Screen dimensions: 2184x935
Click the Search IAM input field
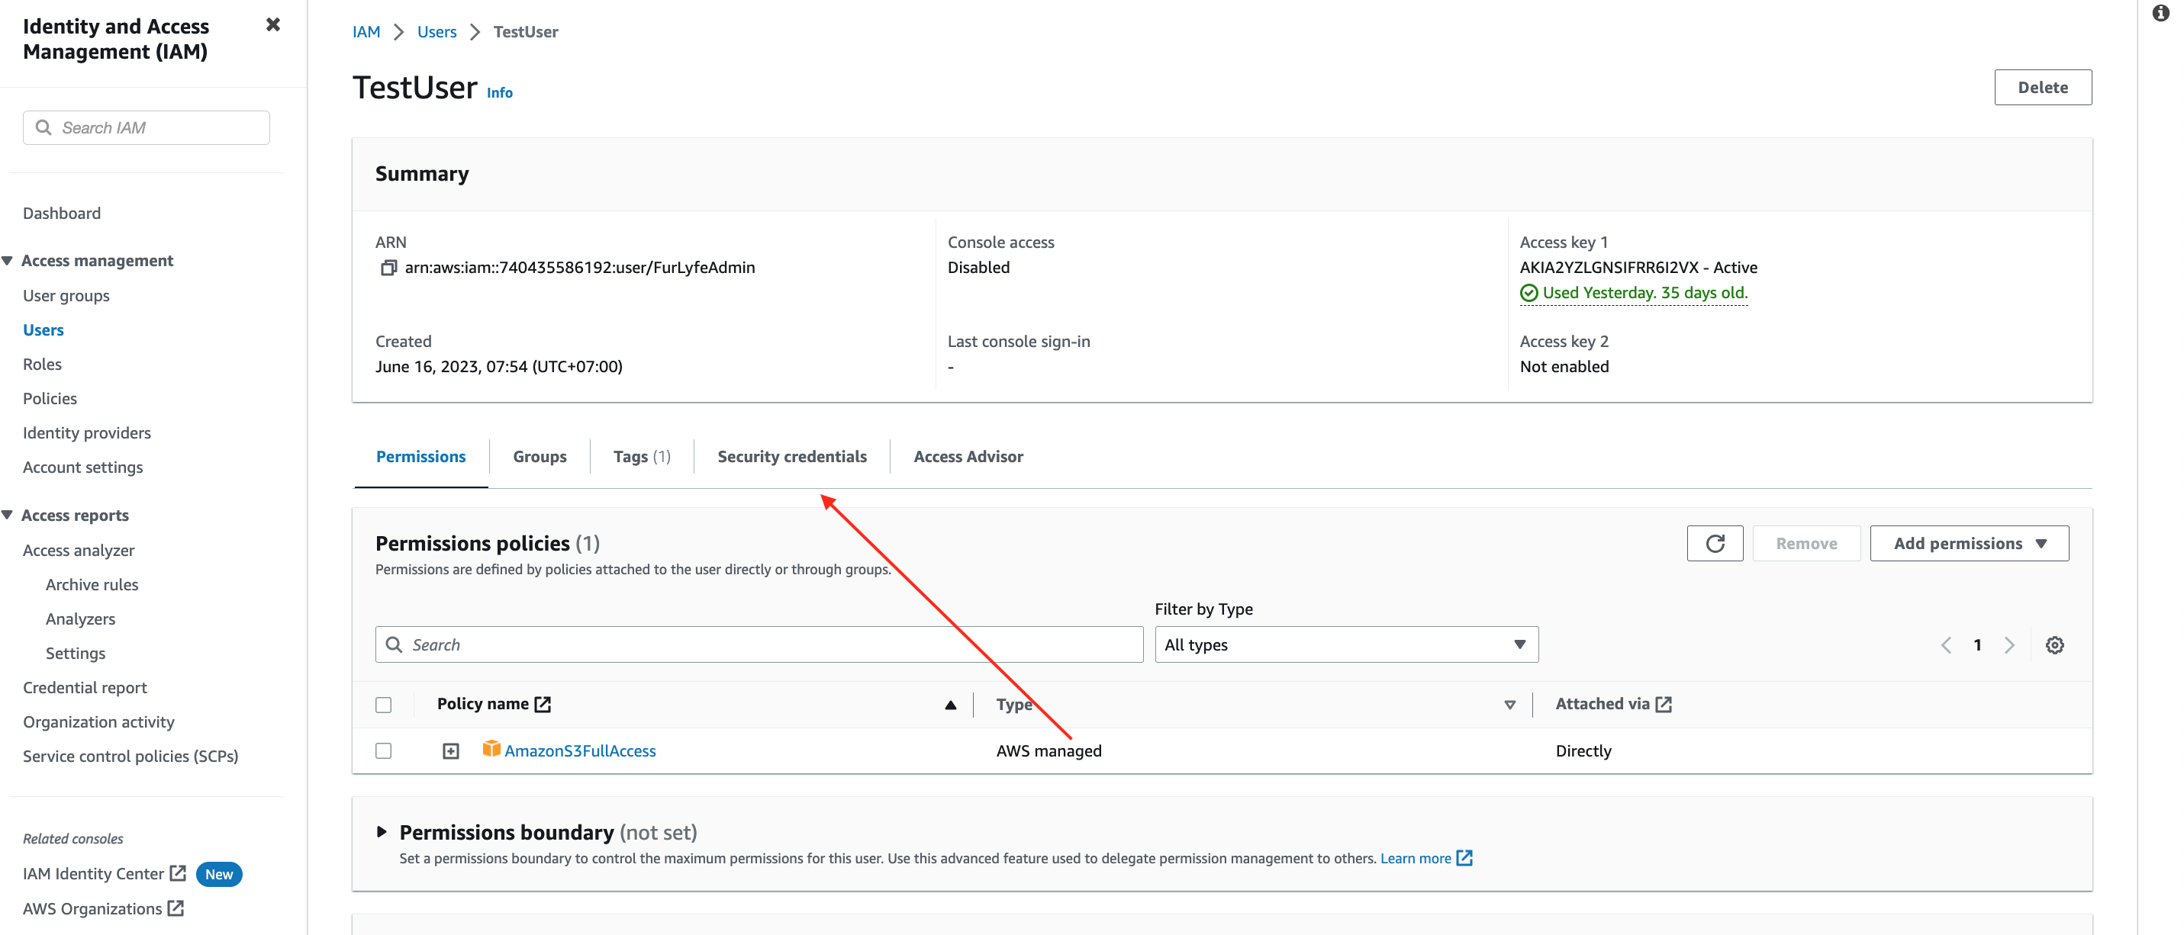[x=147, y=127]
